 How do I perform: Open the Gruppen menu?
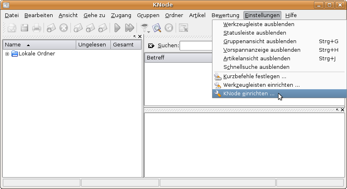[148, 15]
